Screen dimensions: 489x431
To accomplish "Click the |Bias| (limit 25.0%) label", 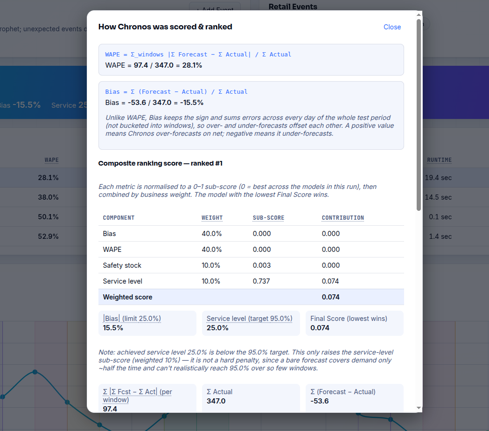I will [x=132, y=319].
